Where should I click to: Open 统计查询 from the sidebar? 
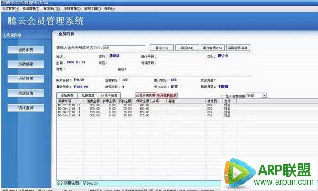click(x=25, y=108)
